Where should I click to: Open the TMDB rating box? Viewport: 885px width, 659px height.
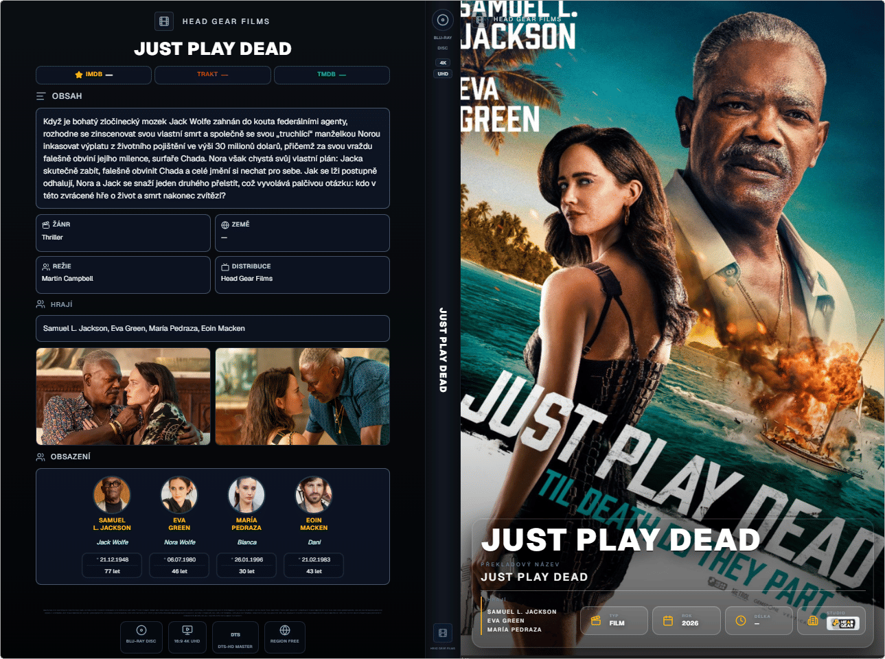[332, 75]
